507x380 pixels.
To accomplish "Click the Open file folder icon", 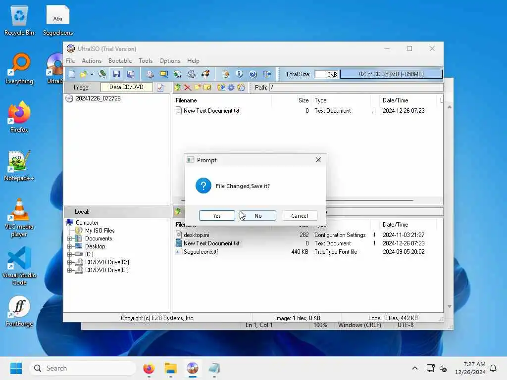I will click(x=83, y=74).
